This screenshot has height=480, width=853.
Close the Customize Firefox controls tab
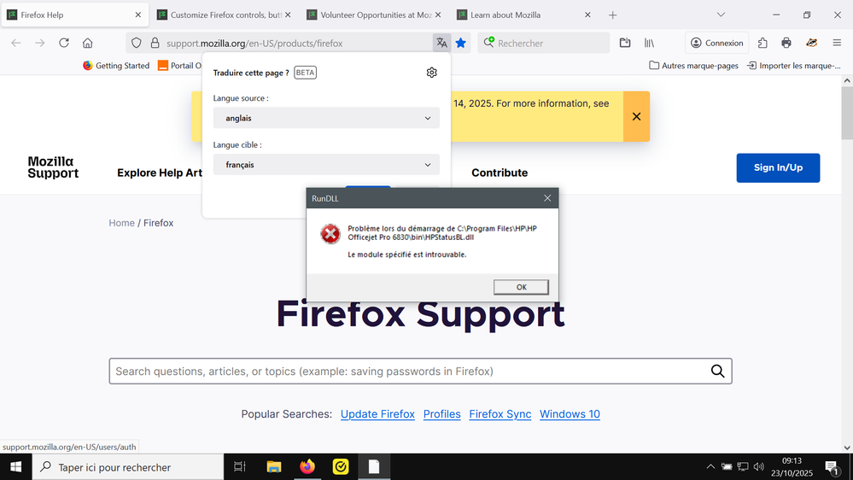coord(288,15)
